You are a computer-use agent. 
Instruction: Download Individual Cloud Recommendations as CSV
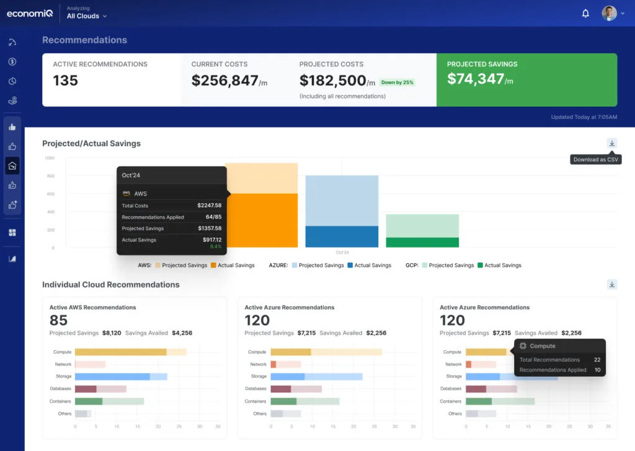click(612, 284)
